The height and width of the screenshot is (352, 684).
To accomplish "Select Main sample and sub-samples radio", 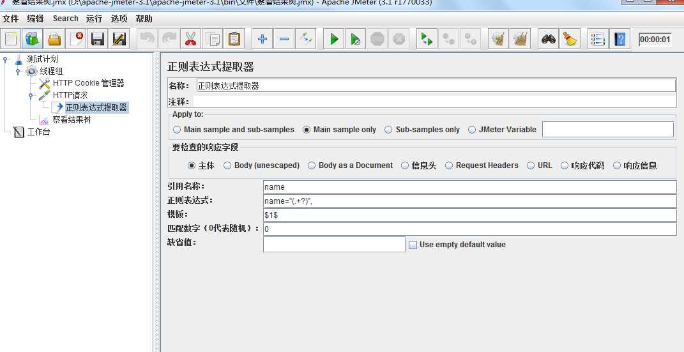I will pos(177,130).
